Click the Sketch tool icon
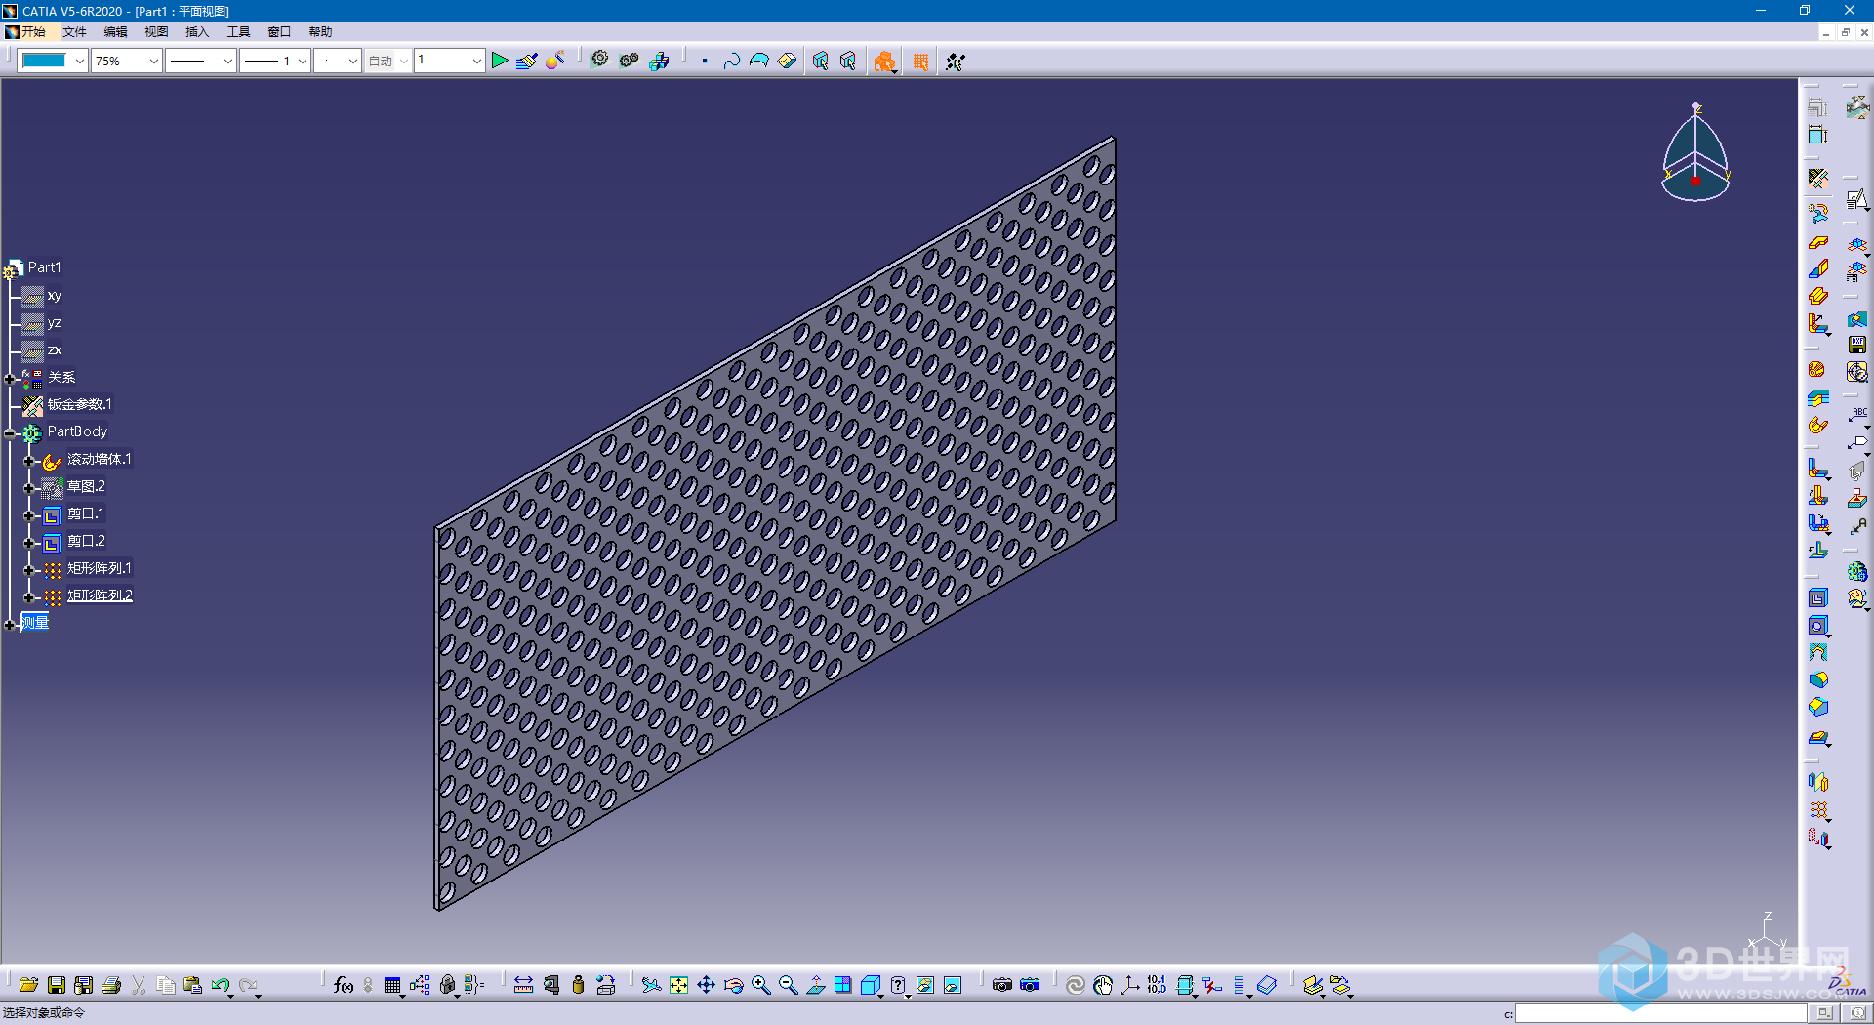The width and height of the screenshot is (1874, 1025). click(1856, 200)
